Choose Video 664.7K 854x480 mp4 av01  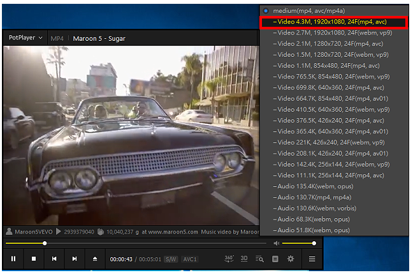click(333, 99)
